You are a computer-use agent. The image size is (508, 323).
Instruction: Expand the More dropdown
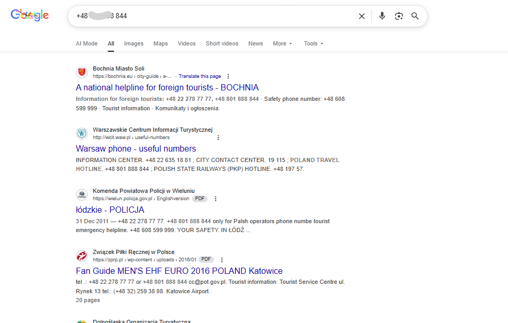[x=283, y=43]
